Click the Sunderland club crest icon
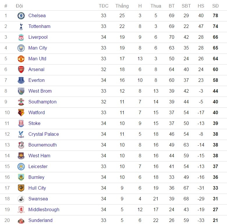The image size is (227, 224). (x=21, y=221)
